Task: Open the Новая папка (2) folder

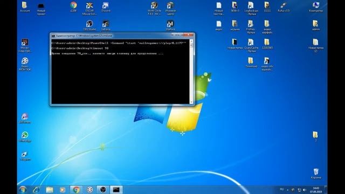Action: coord(316,45)
